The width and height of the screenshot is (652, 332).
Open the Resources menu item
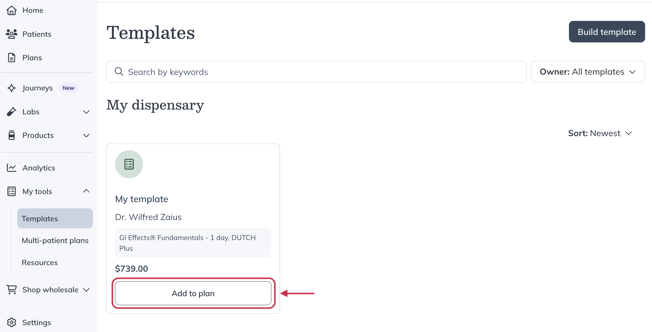(x=40, y=262)
